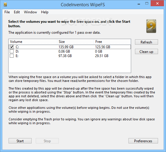The width and height of the screenshot is (166, 152).
Task: Sort by the Free column header
Action: [112, 42]
